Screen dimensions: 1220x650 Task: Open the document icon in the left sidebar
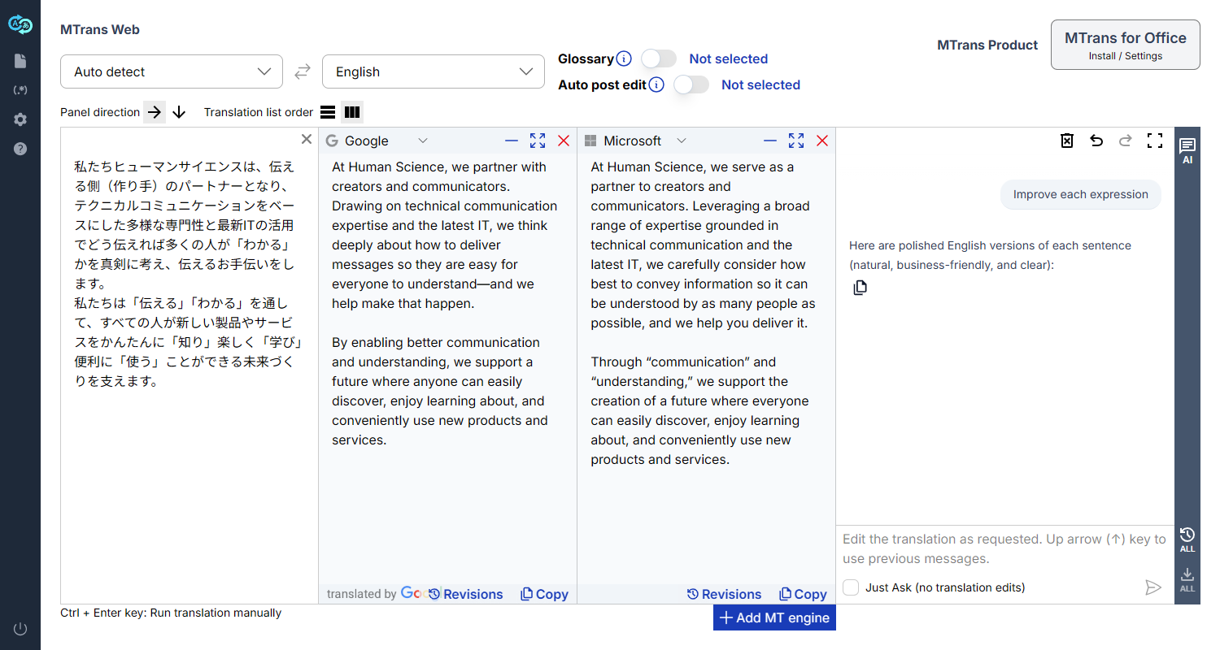click(20, 60)
